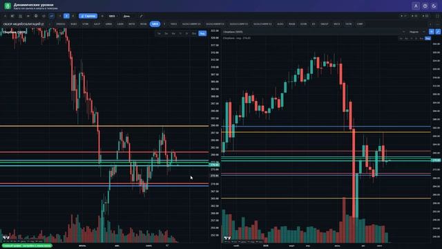442x249 pixels.
Task: Click the small icon right of Скрины
Action: coord(102,16)
